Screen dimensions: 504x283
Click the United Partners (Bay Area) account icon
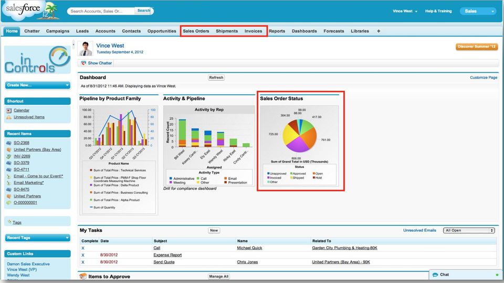9,149
